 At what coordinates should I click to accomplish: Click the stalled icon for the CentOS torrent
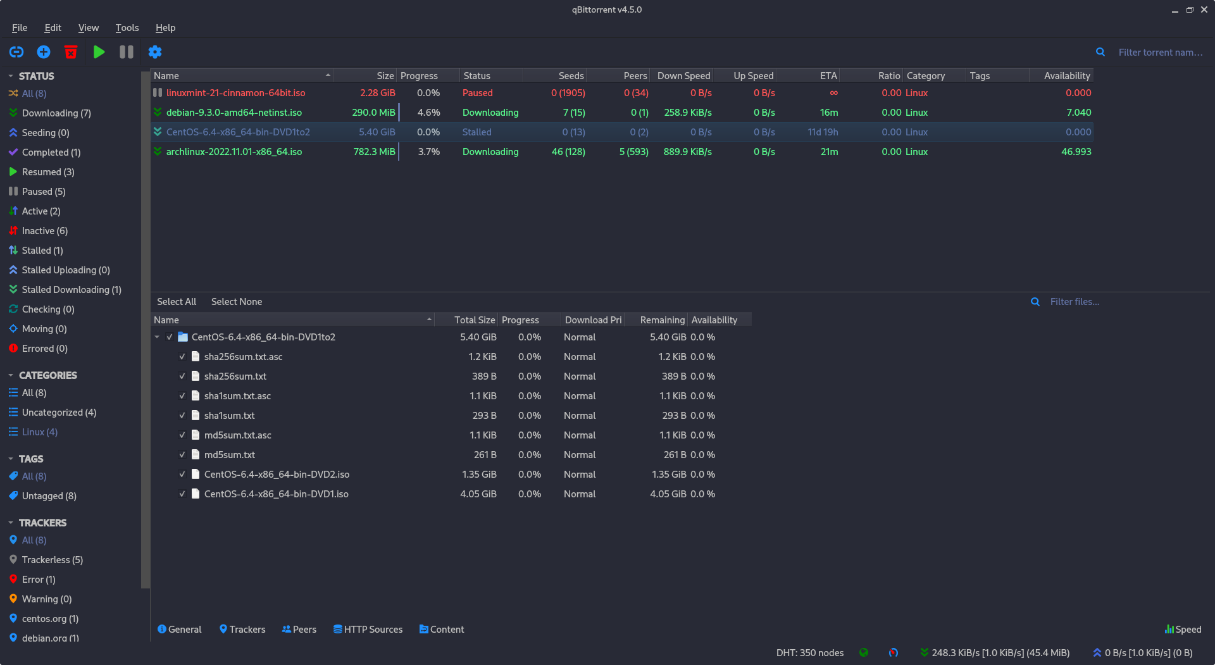tap(158, 132)
